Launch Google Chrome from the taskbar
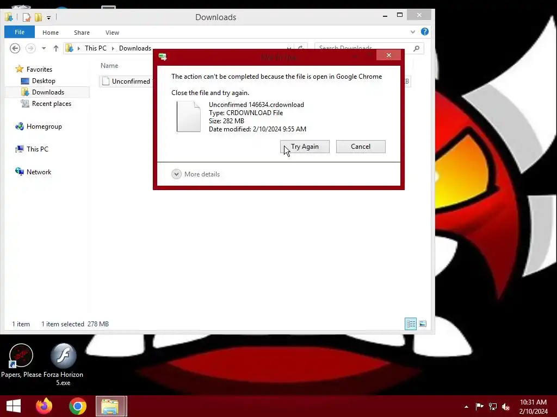Viewport: 557px width, 417px height. pos(78,406)
